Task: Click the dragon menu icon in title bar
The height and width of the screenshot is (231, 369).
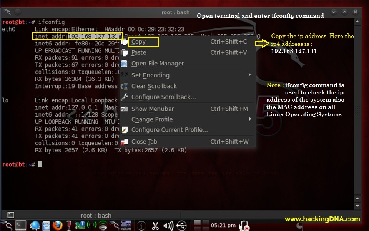Action: click(7, 12)
